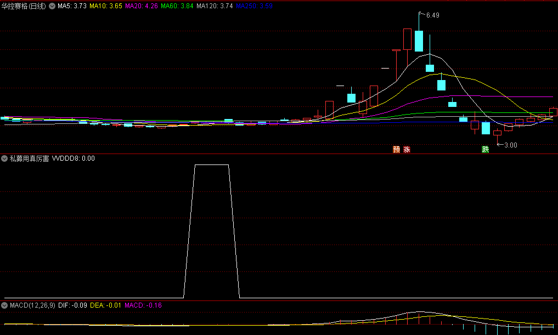The image size is (558, 335).
Task: Click the white DIF value label
Action: coord(72,305)
